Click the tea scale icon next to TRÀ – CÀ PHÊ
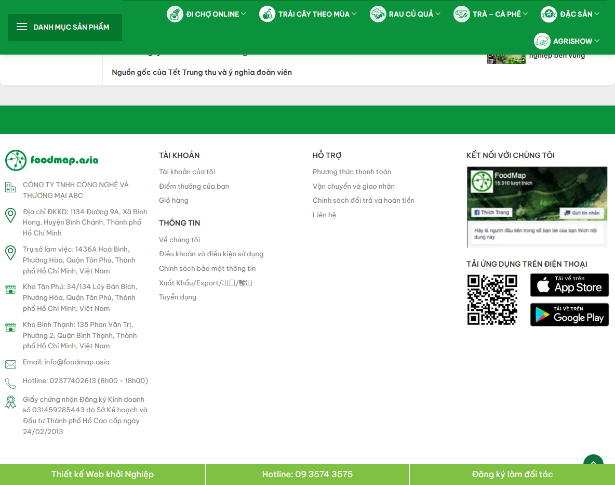The image size is (615, 485). point(461,14)
